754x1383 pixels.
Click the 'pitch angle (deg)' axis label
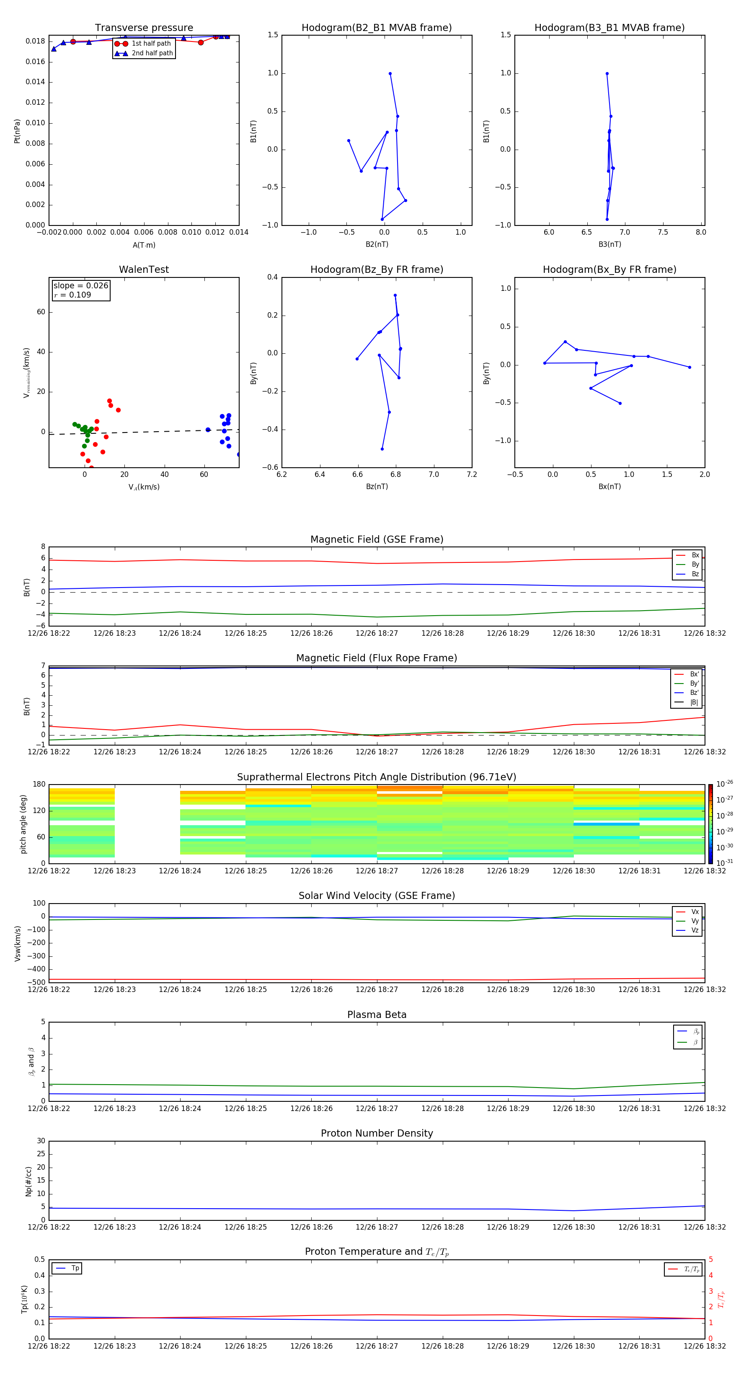click(23, 824)
